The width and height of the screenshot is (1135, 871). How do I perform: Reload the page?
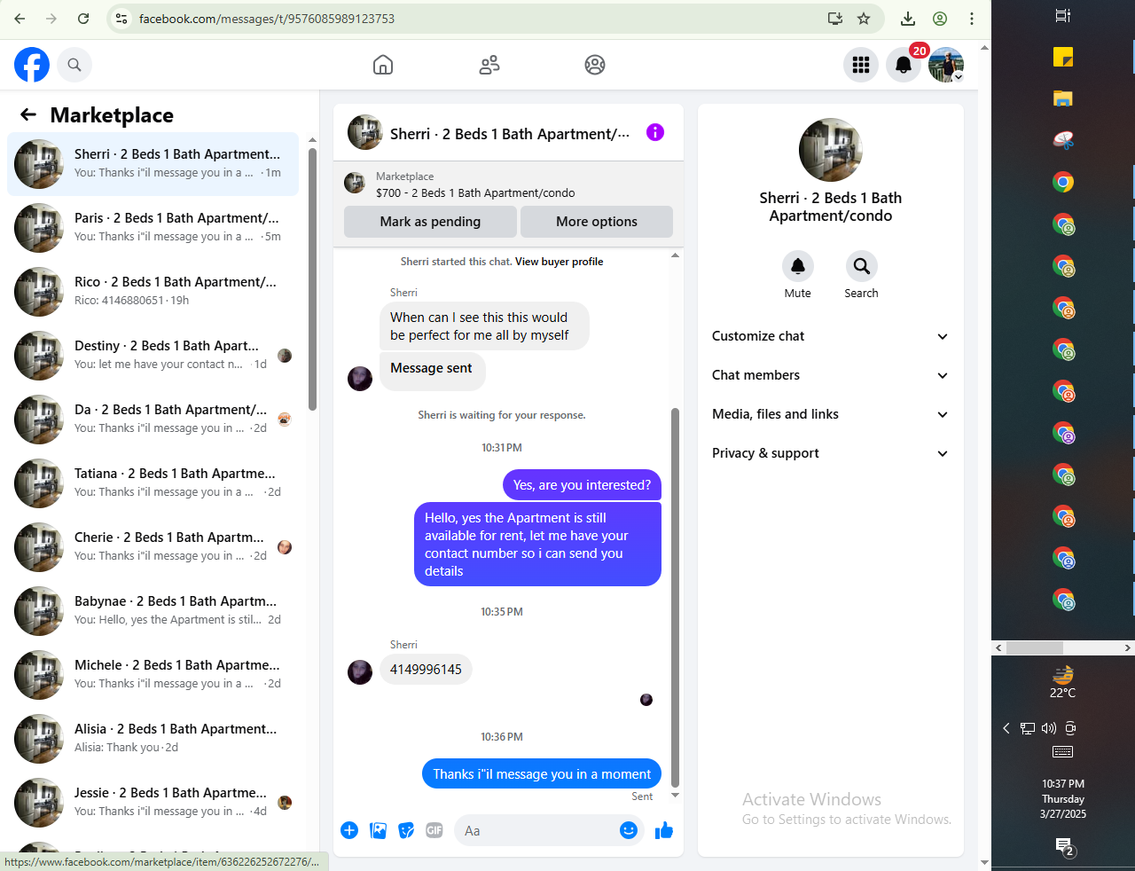[83, 19]
